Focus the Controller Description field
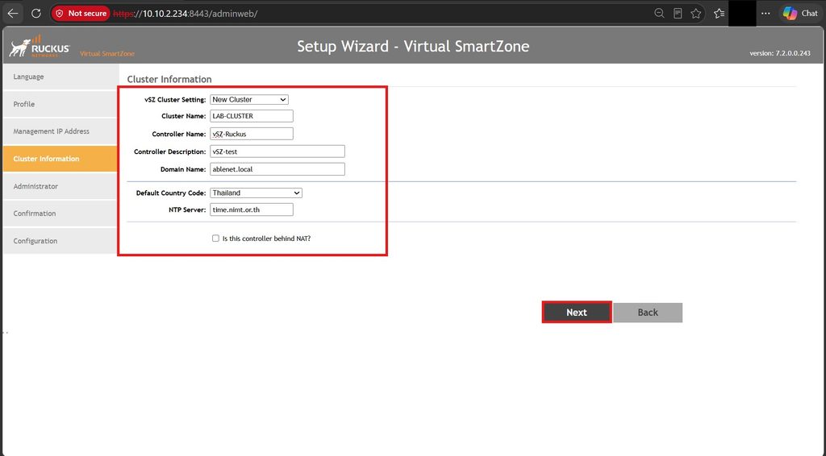The image size is (826, 456). tap(277, 151)
